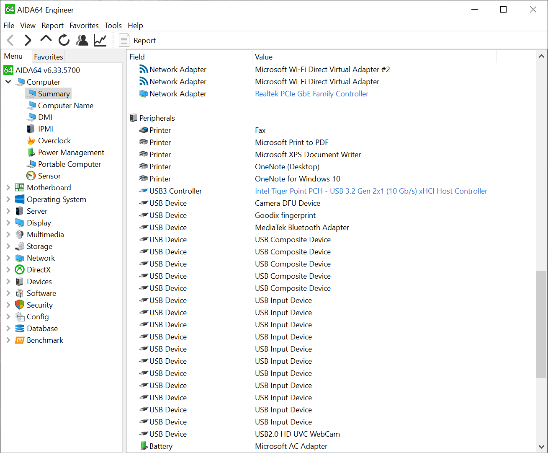548x453 pixels.
Task: Select the Display monitor icon
Action: click(20, 223)
